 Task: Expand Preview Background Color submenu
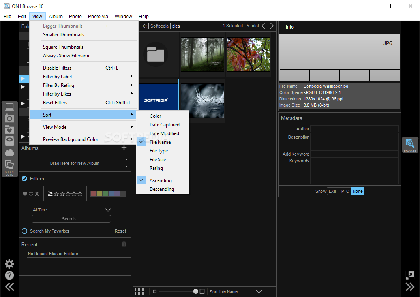point(84,139)
